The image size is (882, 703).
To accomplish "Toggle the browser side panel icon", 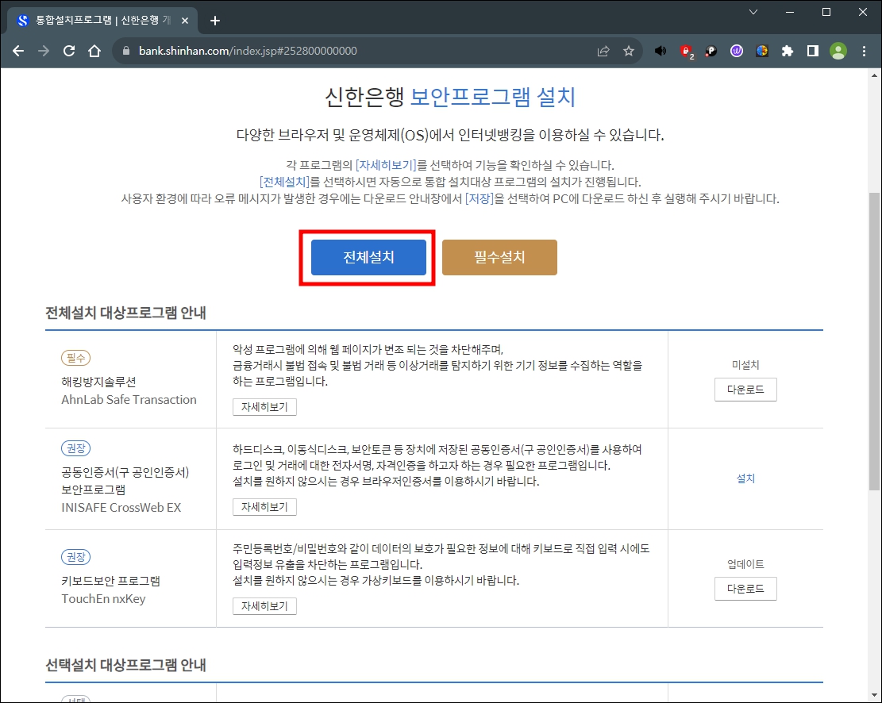I will click(x=813, y=52).
